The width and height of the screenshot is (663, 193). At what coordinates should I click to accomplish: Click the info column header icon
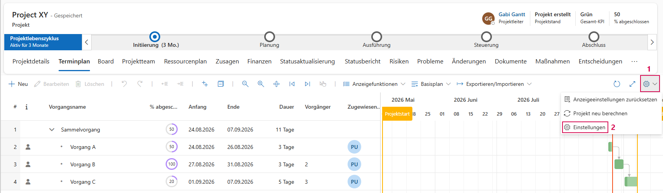click(x=26, y=107)
